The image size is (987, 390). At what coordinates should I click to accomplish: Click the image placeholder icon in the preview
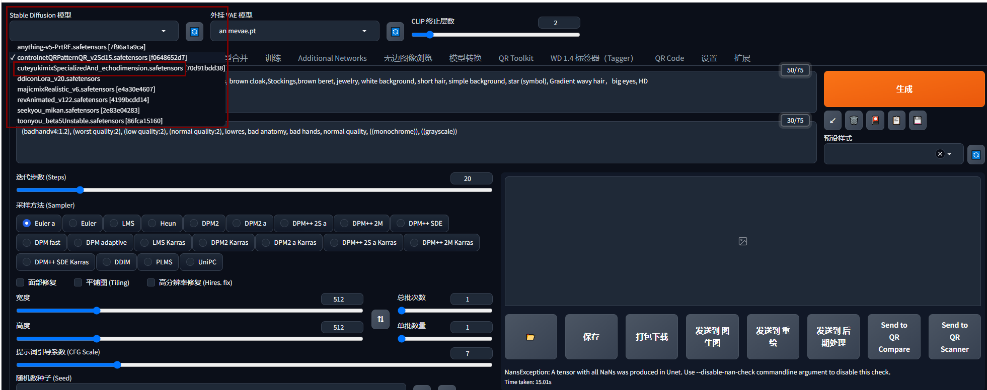tap(743, 241)
